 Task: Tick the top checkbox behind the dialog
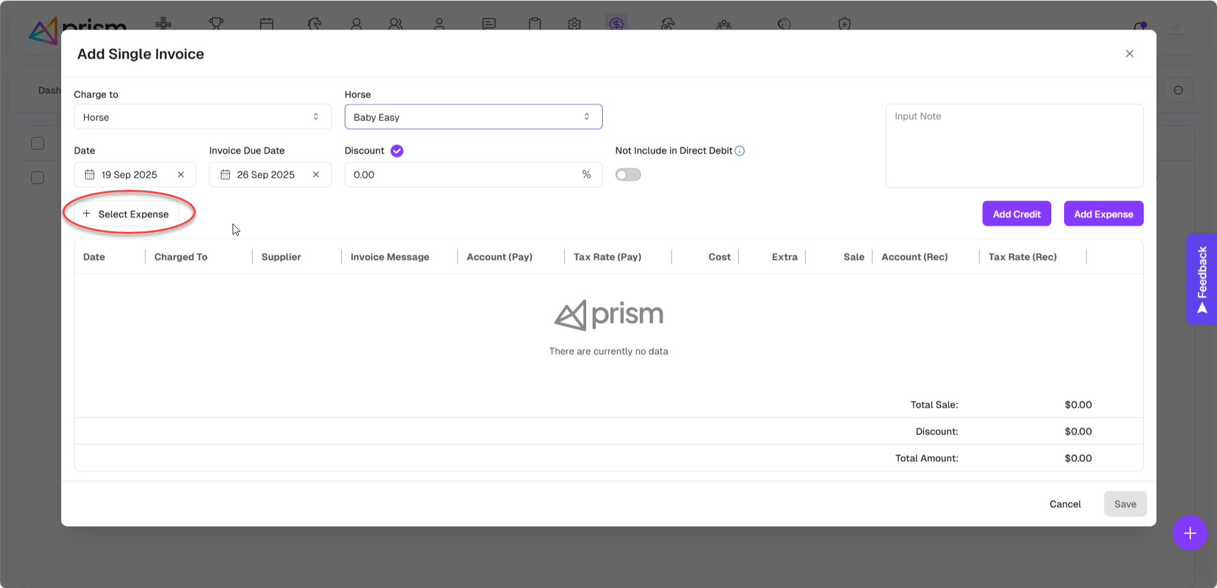coord(38,143)
